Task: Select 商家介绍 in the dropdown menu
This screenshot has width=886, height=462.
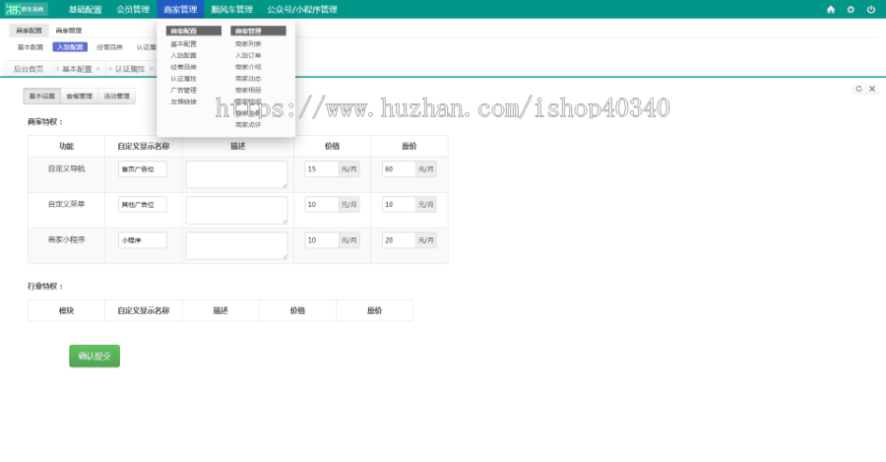Action: pyautogui.click(x=248, y=67)
